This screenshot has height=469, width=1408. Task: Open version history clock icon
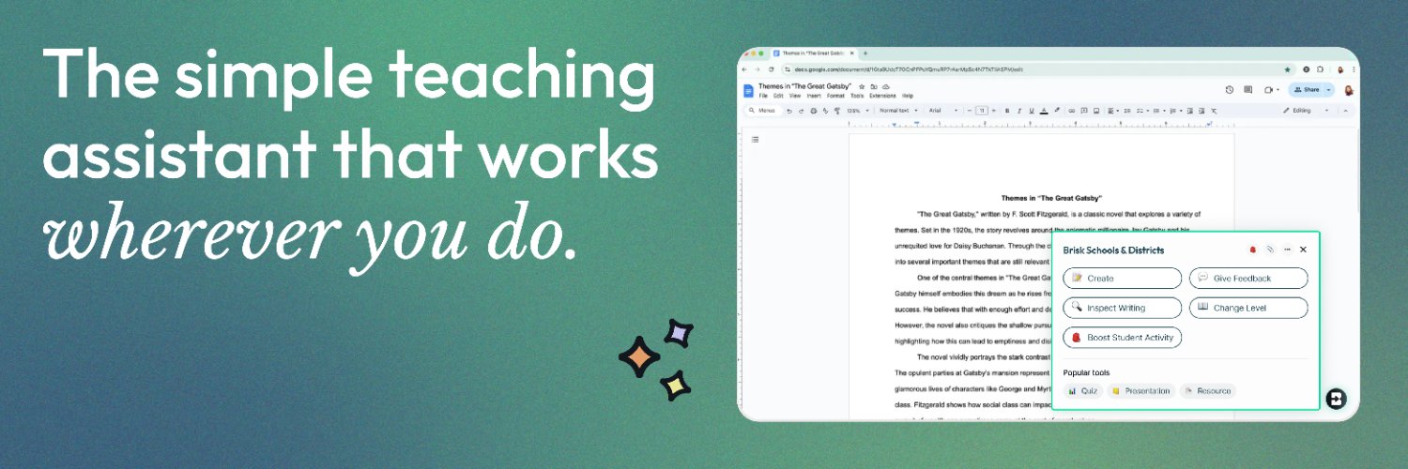click(1230, 90)
